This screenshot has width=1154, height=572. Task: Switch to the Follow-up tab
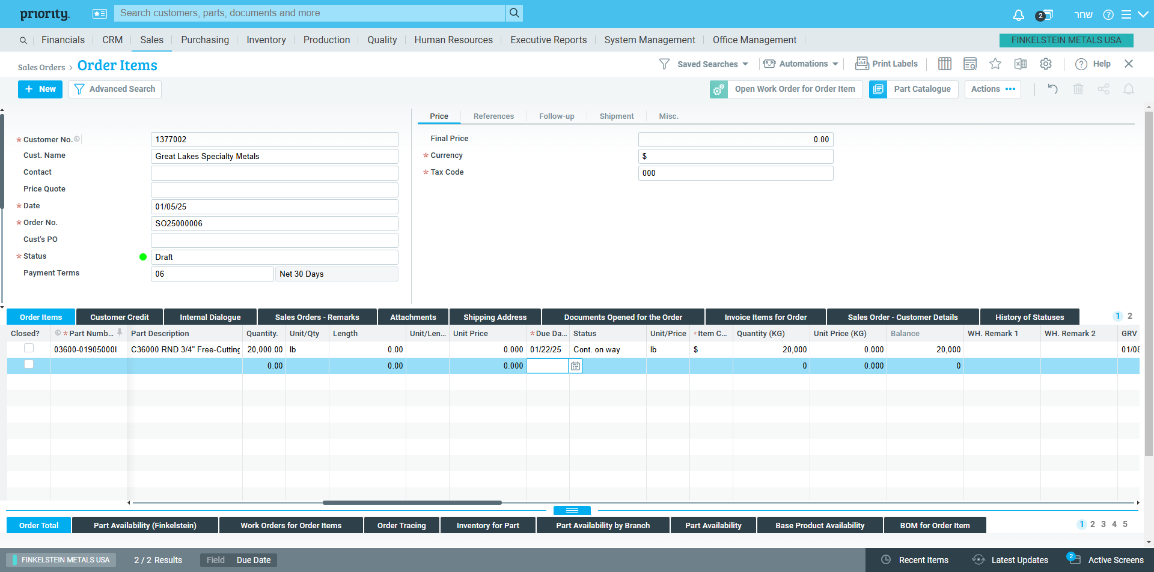[x=557, y=116]
